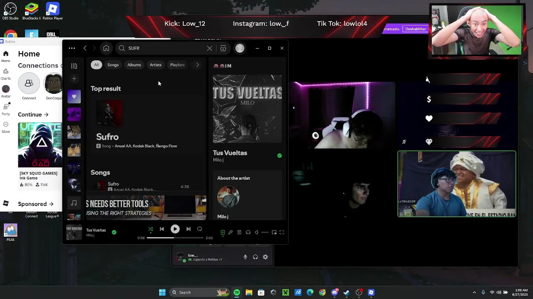Toggle saved checkmark in bottom player bar
Screen dimensions: 533x299
114,232
